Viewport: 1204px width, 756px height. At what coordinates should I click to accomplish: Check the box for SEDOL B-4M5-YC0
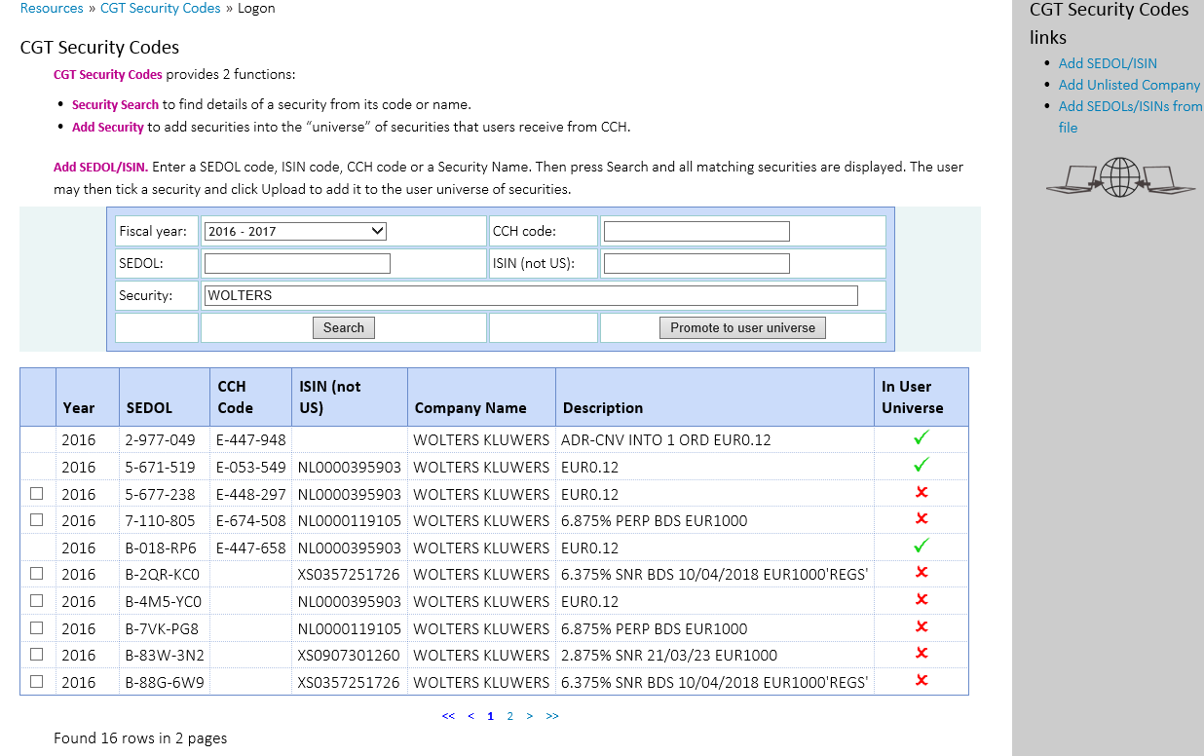[37, 601]
